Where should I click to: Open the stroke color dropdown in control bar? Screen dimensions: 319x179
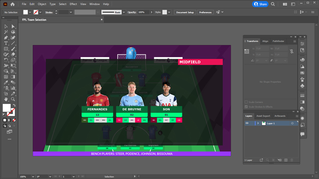pos(40,12)
